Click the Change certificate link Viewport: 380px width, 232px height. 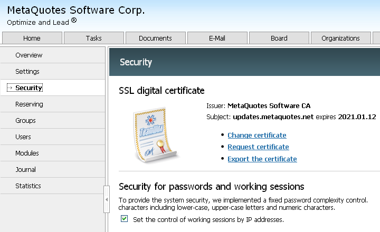coord(257,135)
